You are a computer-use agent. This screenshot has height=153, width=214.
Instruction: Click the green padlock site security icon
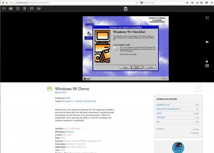coord(7,3)
